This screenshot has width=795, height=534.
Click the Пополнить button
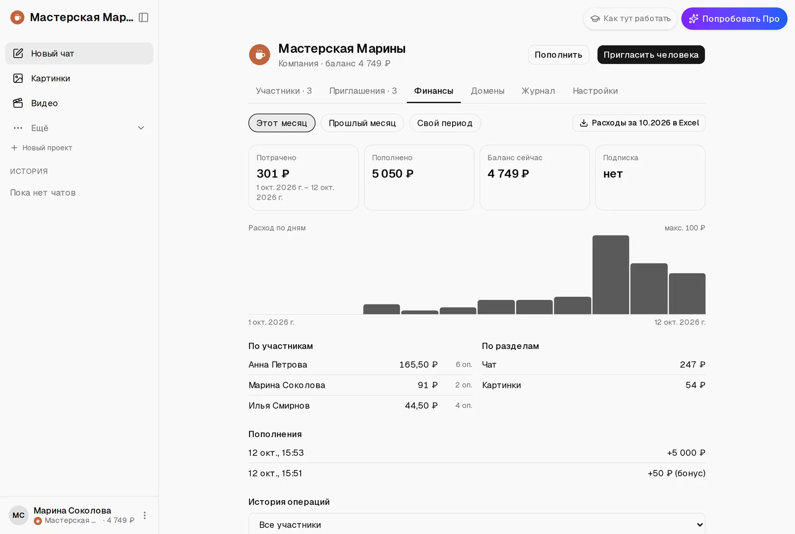558,55
